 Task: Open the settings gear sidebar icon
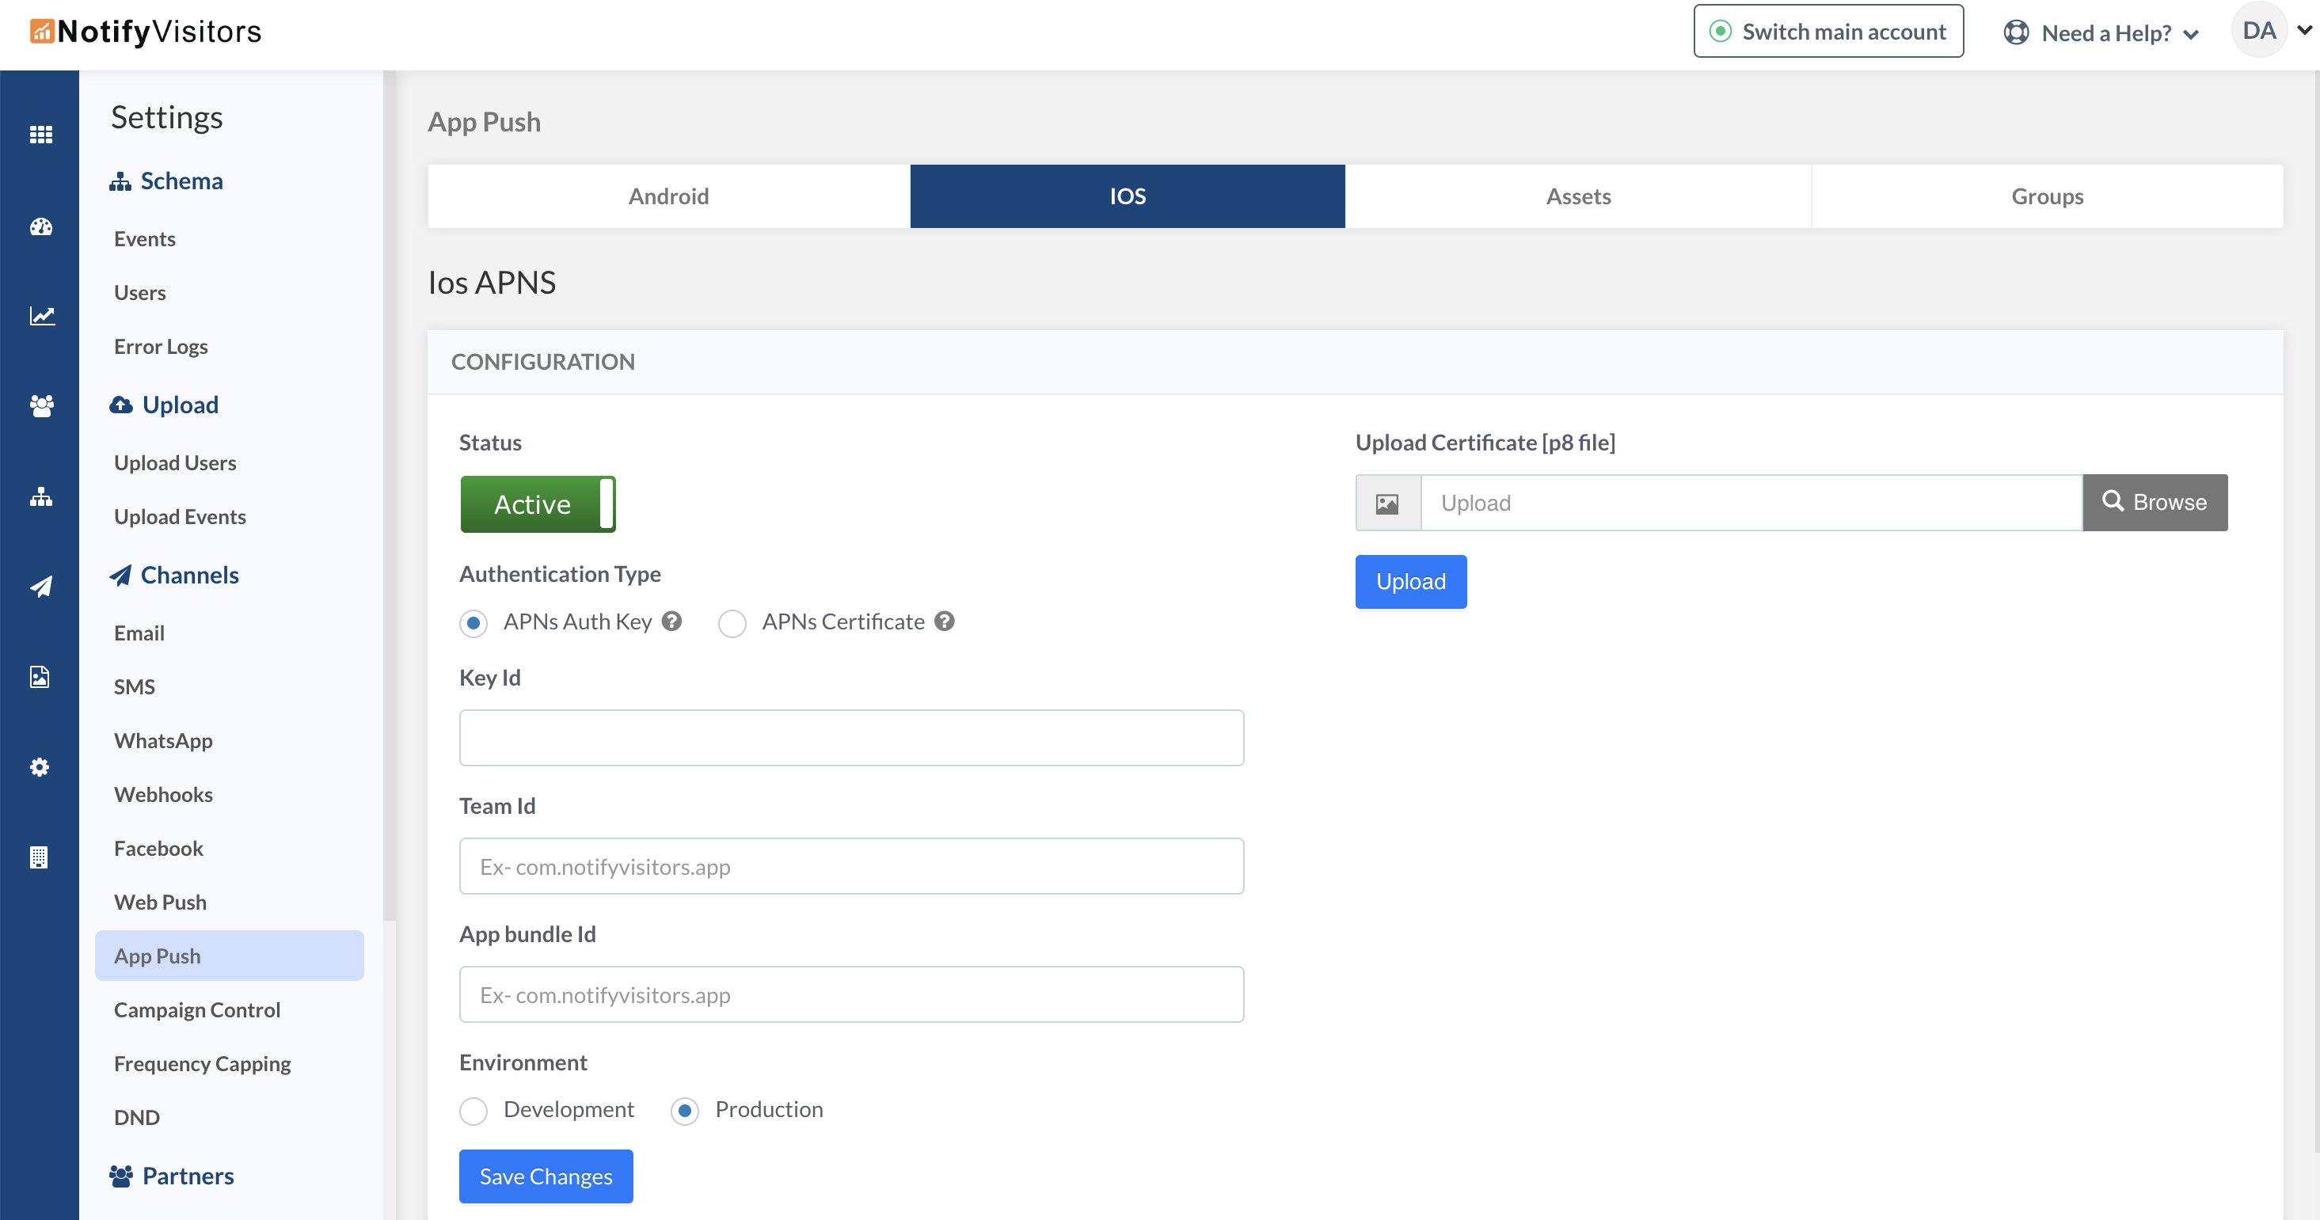pos(40,767)
